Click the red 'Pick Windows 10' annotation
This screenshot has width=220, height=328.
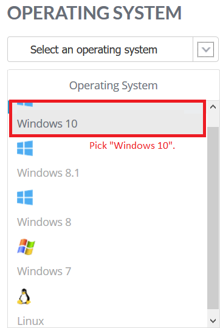point(132,146)
